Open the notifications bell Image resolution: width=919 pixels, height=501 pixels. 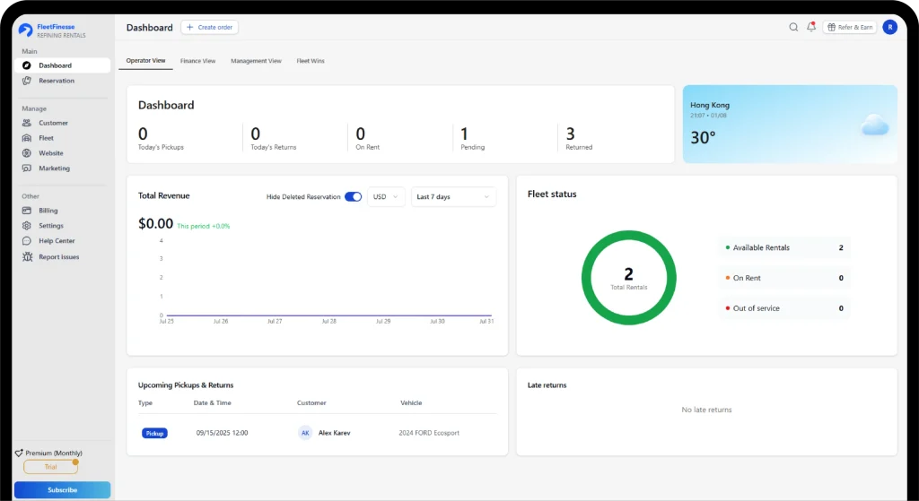point(811,27)
